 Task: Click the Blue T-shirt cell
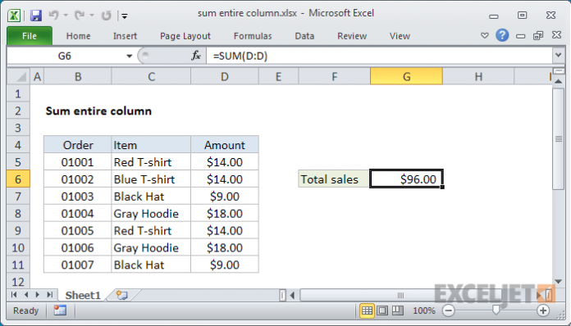click(151, 179)
